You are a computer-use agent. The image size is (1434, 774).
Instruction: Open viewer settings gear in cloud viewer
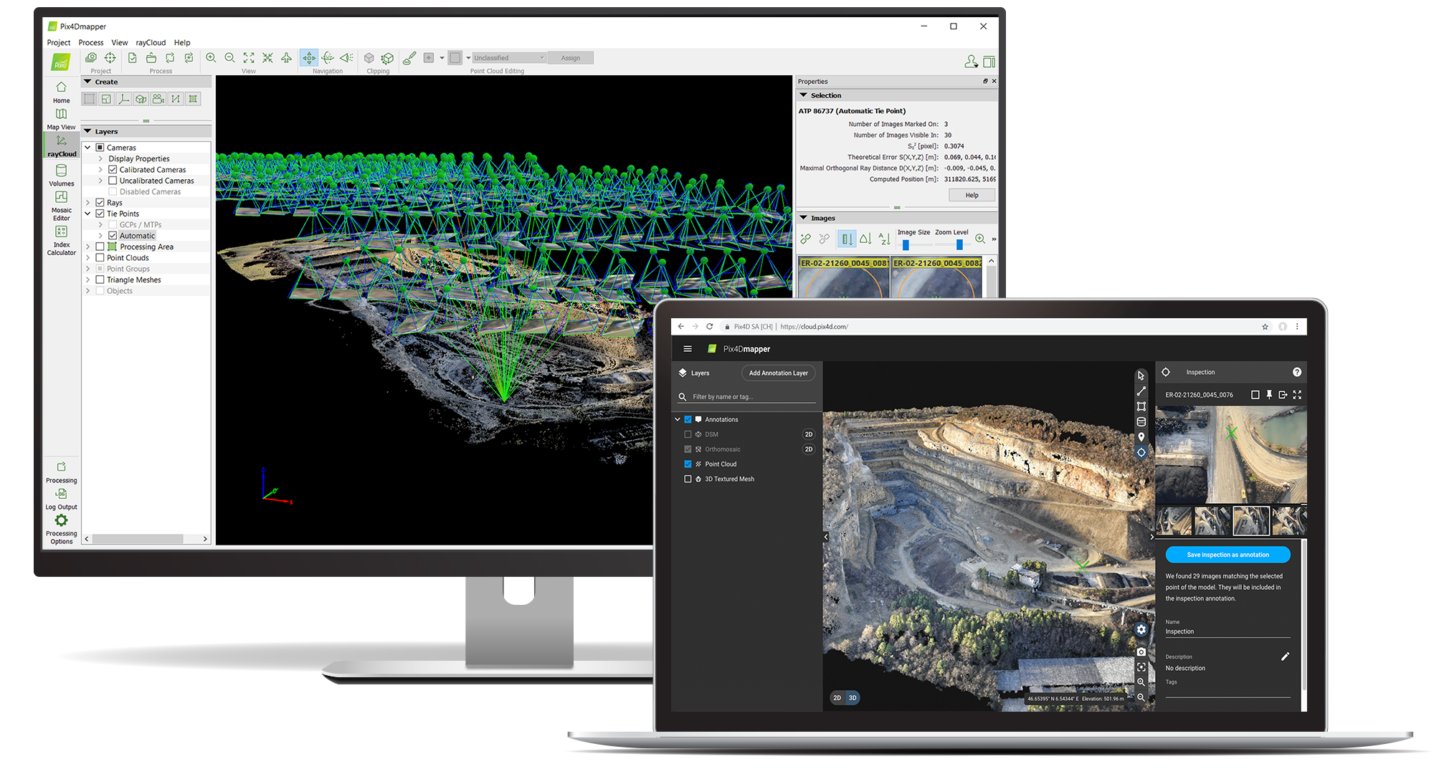coord(1141,629)
